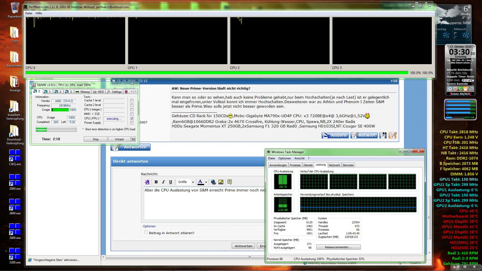Screen dimensions: 482x271
Task: Open the Papierkorb recycle bin icon
Action: click(x=15, y=10)
